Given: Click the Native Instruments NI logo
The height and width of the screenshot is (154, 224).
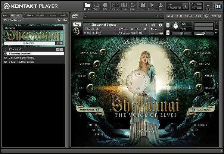Looking at the screenshot, I should 218,6.
